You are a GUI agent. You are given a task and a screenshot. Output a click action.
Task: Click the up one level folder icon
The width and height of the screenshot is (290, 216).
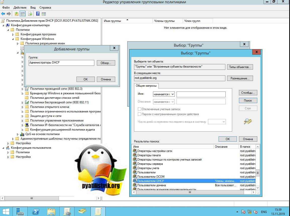[x=17, y=14]
